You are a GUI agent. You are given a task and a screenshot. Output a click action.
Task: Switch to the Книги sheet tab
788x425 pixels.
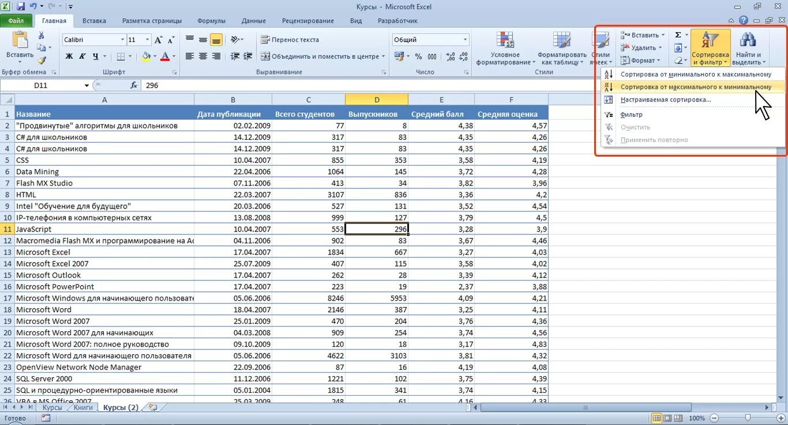click(x=83, y=407)
